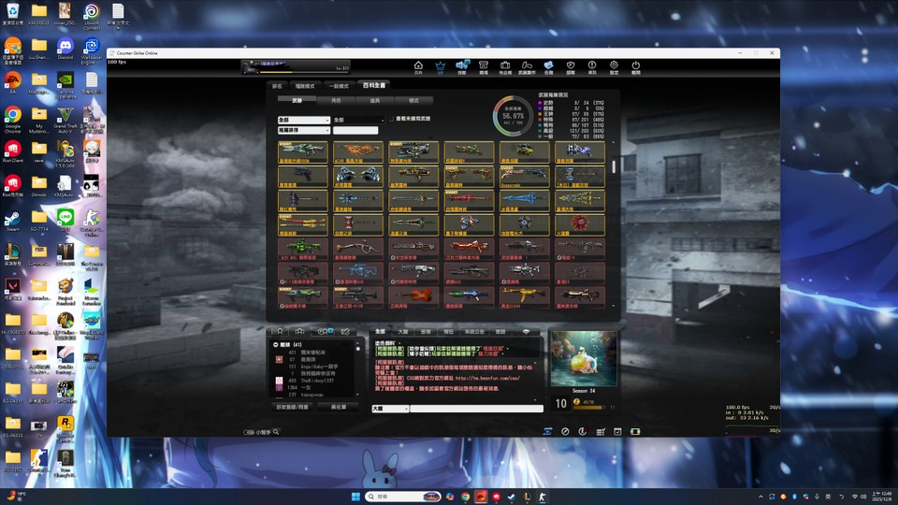Image resolution: width=898 pixels, height=505 pixels.
Task: Click the Season 24 pass thumbnail
Action: (x=583, y=359)
